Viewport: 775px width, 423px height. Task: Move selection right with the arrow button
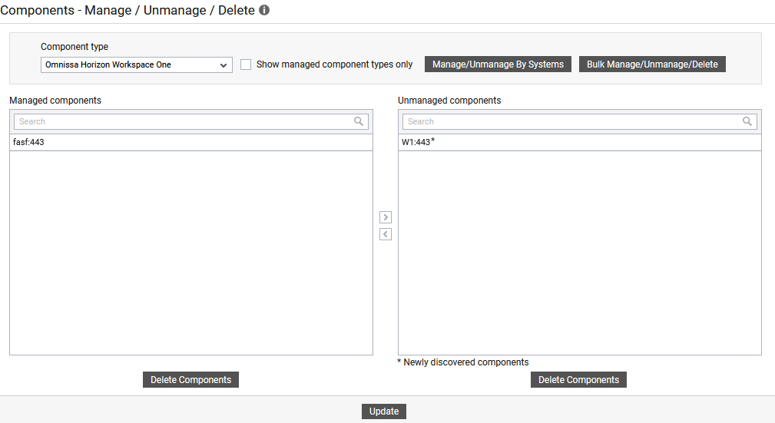click(386, 217)
